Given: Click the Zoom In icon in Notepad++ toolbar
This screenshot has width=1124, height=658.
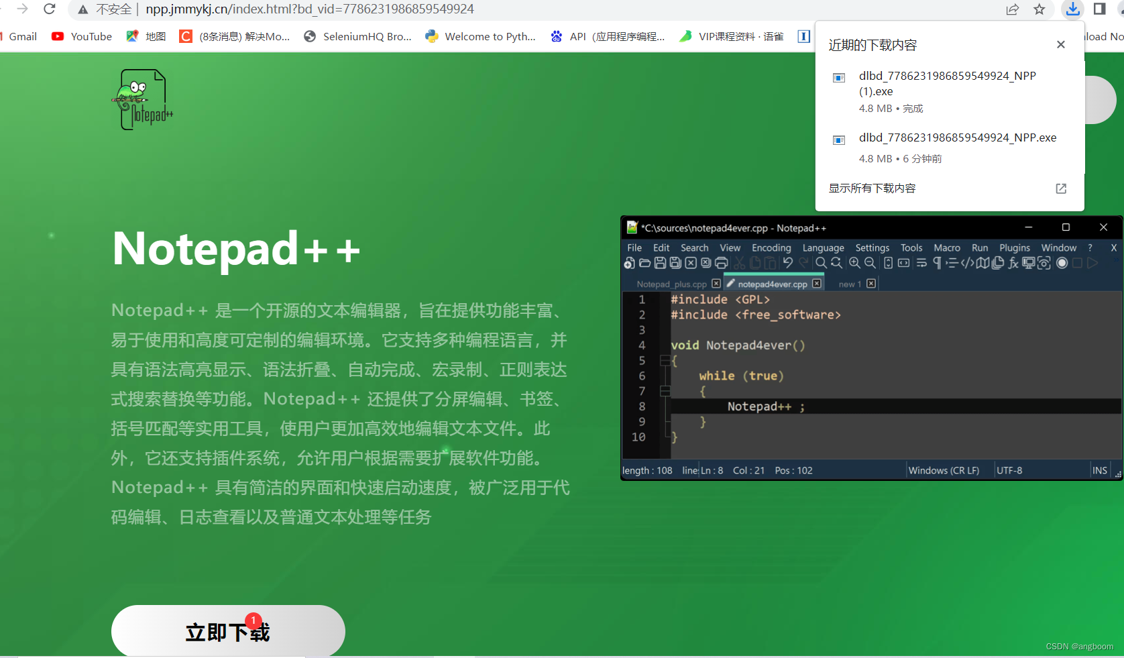Looking at the screenshot, I should click(854, 263).
